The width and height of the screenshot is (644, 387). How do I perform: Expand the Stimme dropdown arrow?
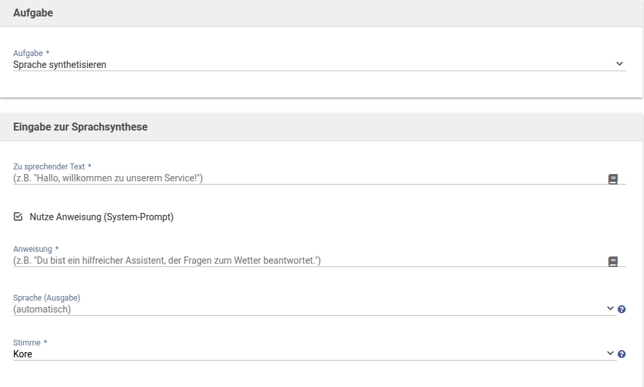pyautogui.click(x=610, y=353)
